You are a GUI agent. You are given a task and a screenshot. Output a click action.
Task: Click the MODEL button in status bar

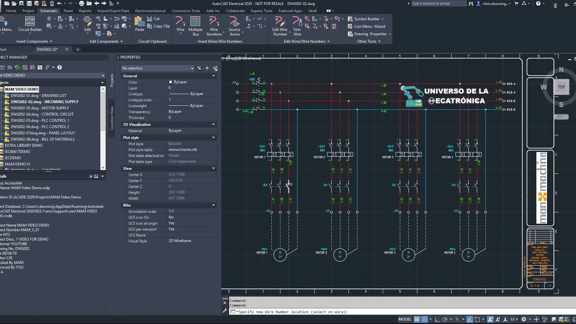tap(405, 319)
